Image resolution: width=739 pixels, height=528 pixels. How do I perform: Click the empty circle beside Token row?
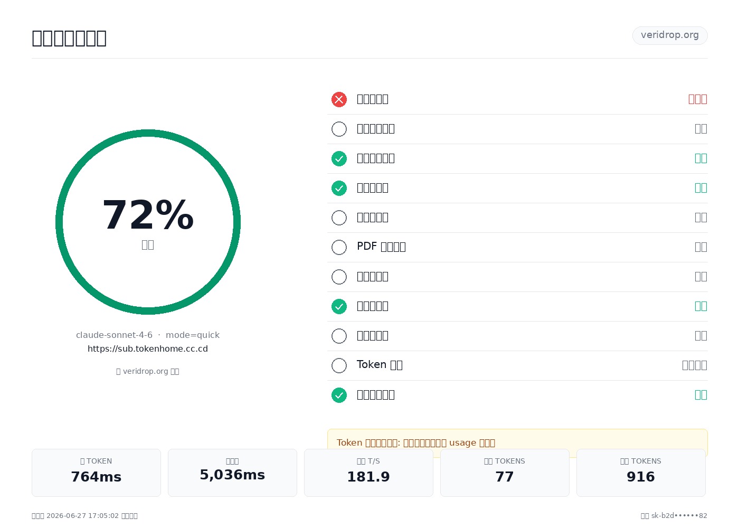pos(339,365)
